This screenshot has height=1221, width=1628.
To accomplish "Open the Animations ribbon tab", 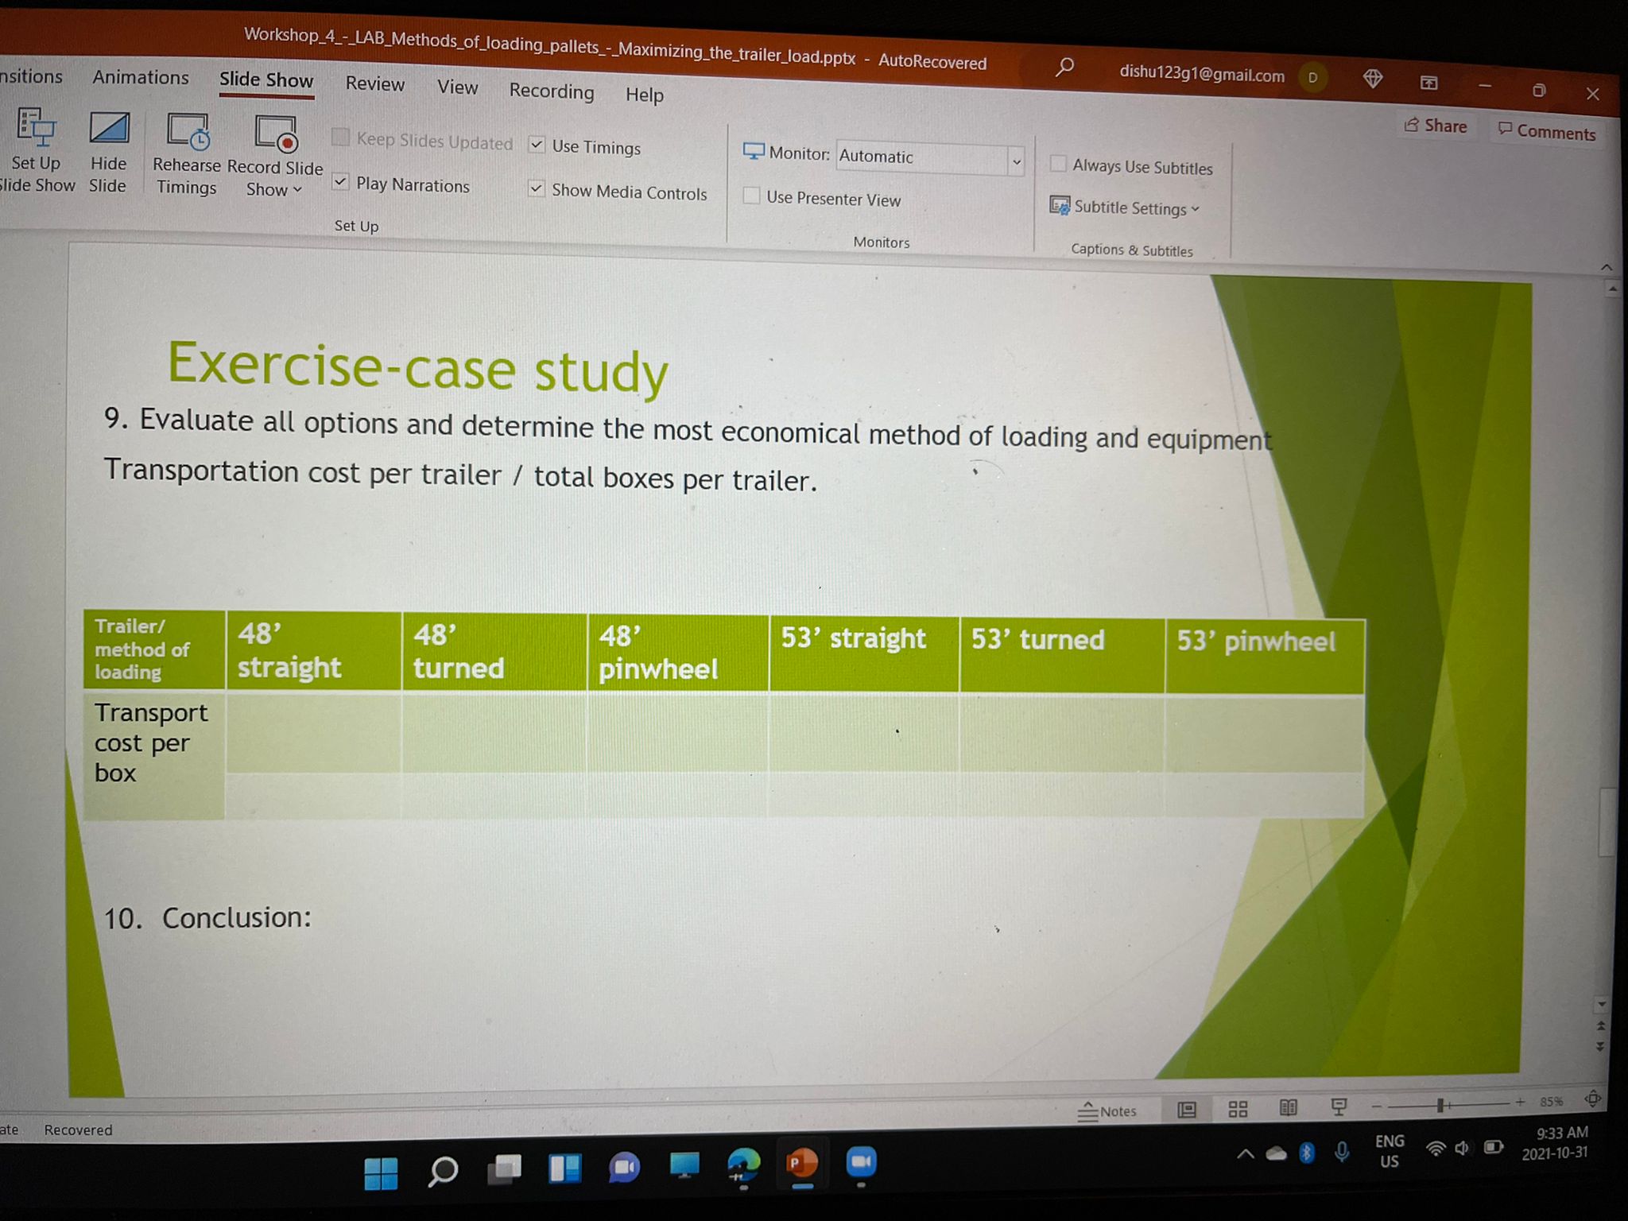I will pos(141,77).
